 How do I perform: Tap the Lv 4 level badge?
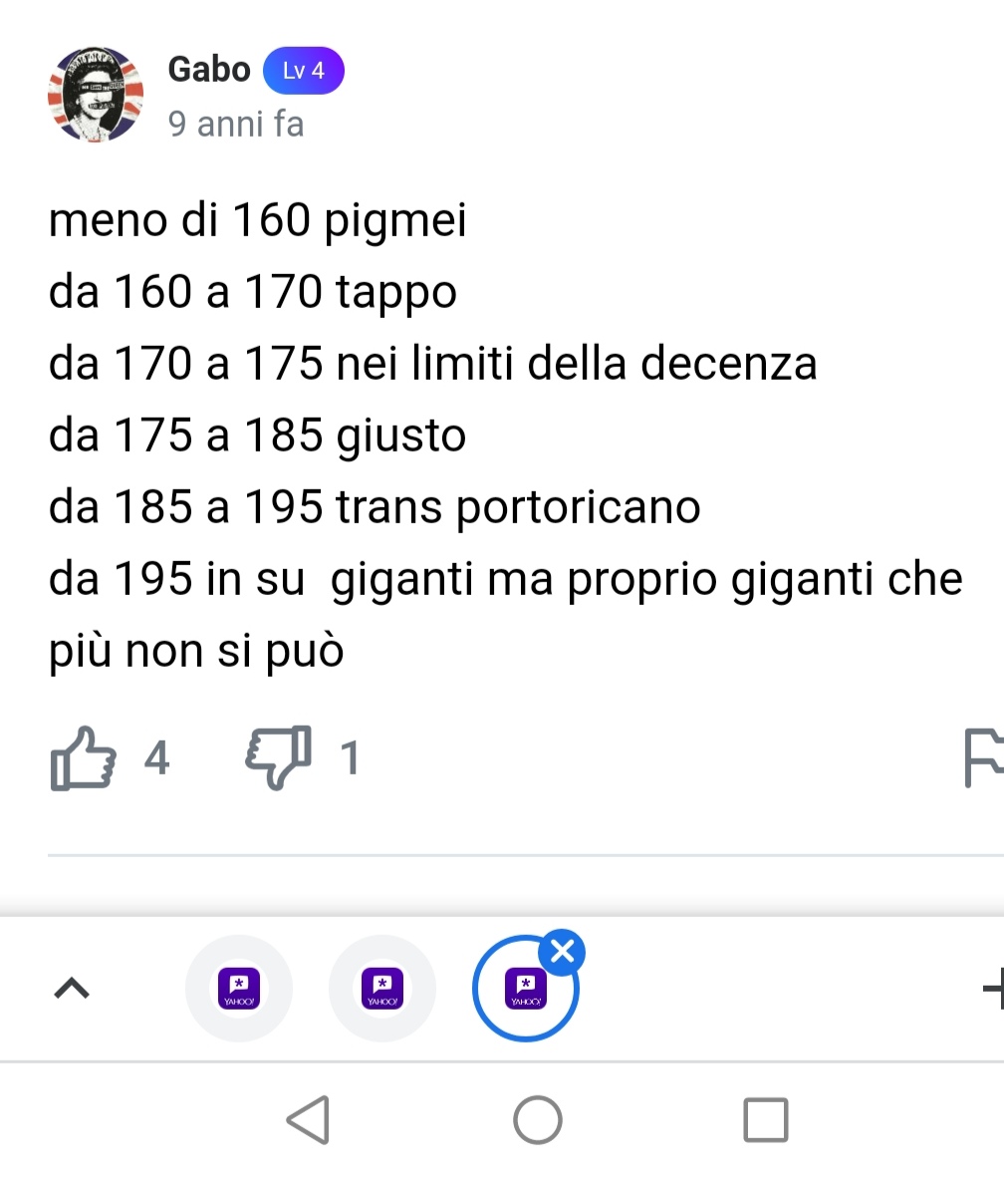click(304, 71)
